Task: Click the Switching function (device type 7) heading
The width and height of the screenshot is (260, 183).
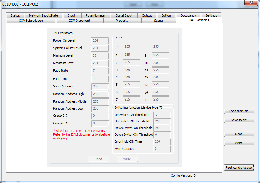Action: (x=138, y=107)
